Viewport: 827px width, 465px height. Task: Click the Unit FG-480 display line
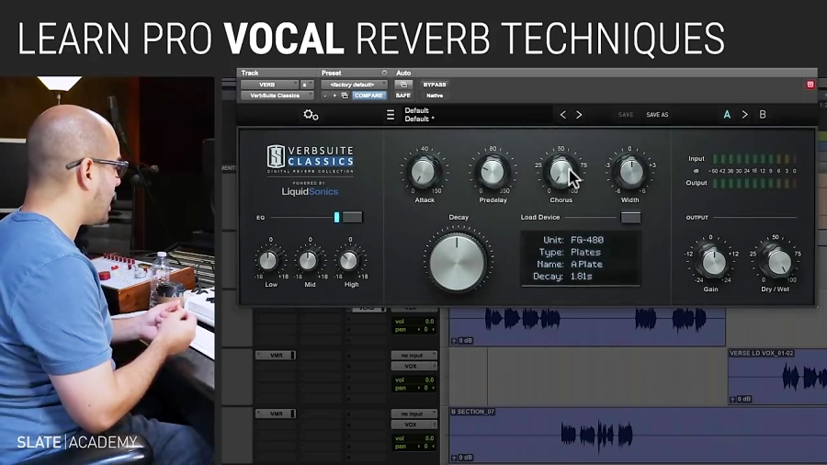pyautogui.click(x=572, y=240)
